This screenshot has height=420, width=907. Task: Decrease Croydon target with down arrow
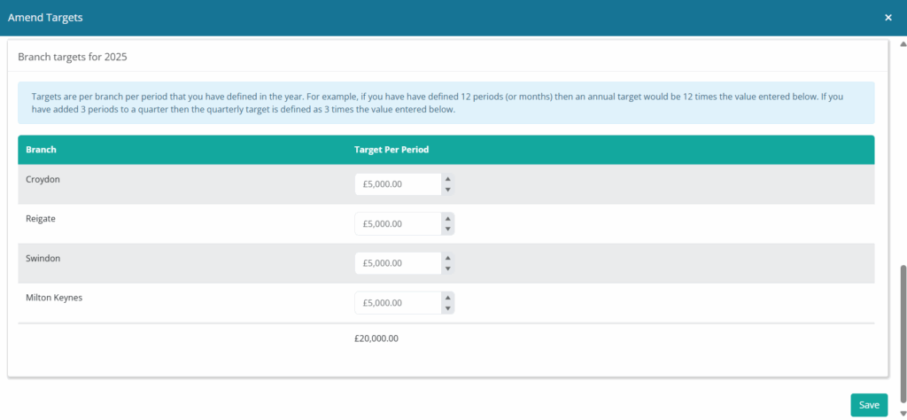click(x=448, y=190)
